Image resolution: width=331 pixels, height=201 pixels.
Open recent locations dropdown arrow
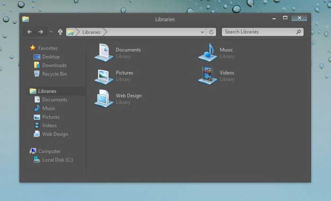[51, 32]
